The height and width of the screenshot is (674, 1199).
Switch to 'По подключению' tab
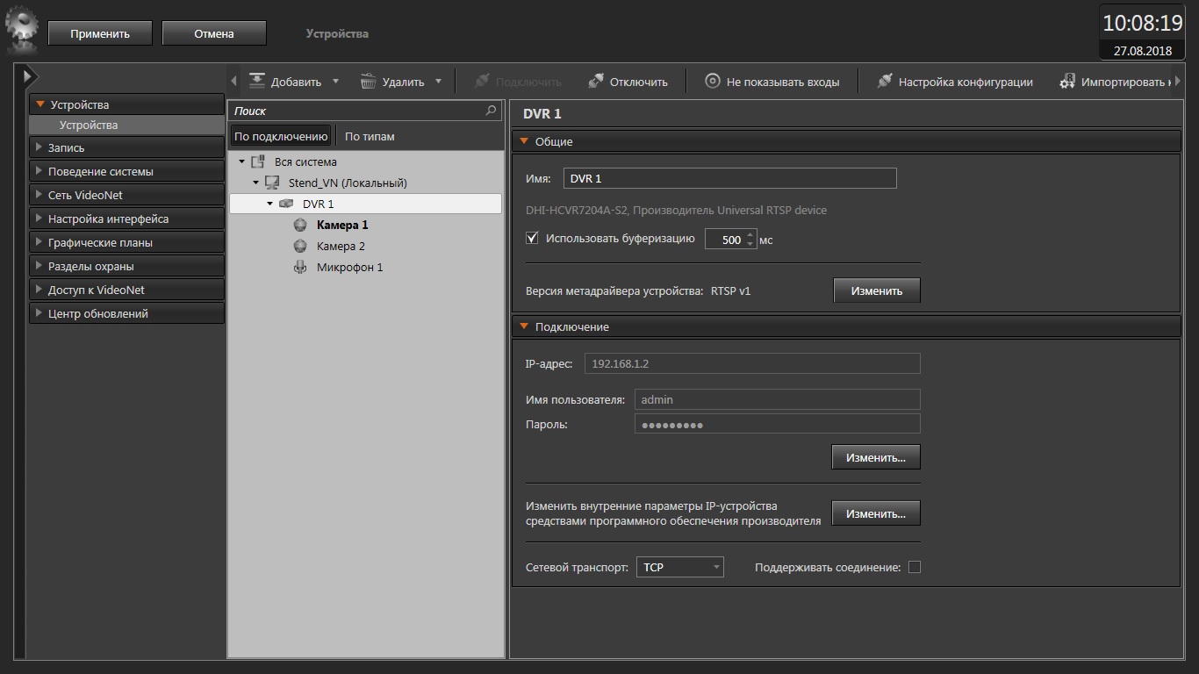(281, 136)
